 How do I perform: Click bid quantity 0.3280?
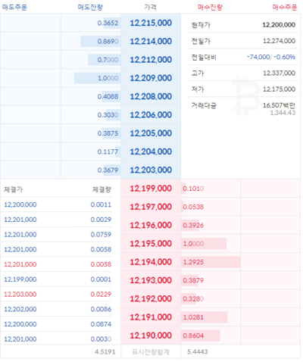pyautogui.click(x=193, y=299)
